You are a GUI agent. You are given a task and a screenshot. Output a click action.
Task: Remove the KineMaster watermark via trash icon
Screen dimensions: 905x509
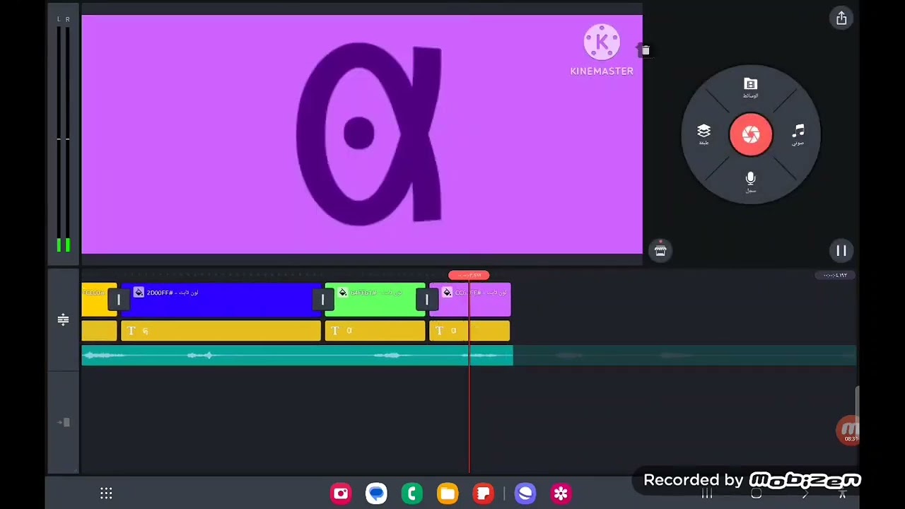pos(645,50)
